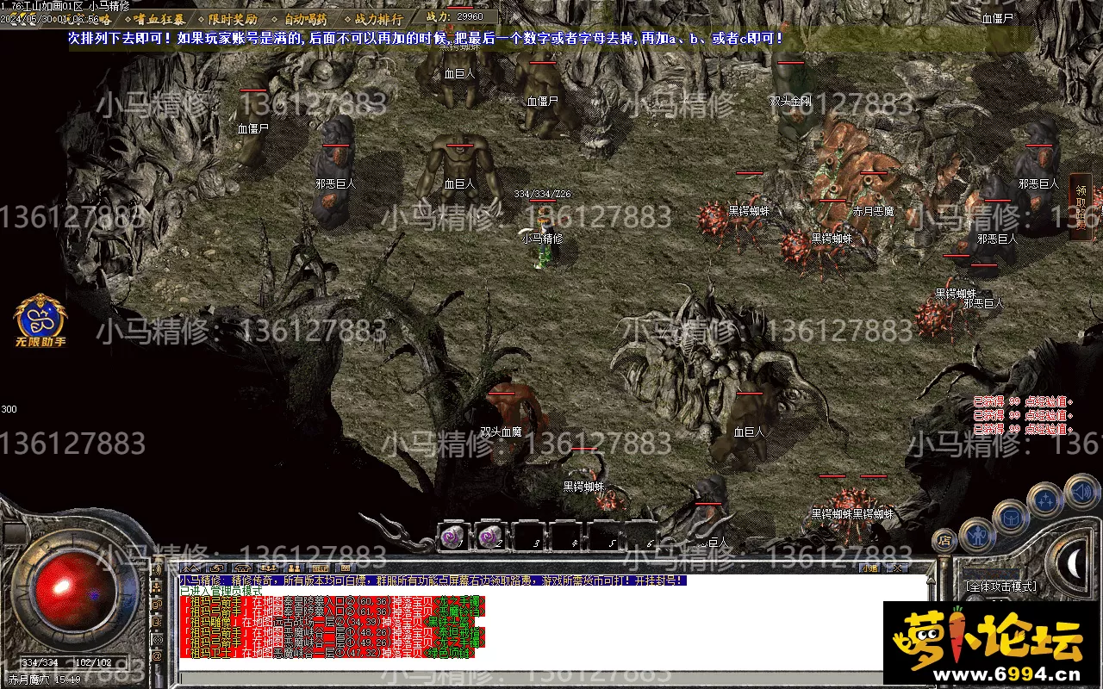Toggle the third chat-channel side icon

[x=157, y=605]
